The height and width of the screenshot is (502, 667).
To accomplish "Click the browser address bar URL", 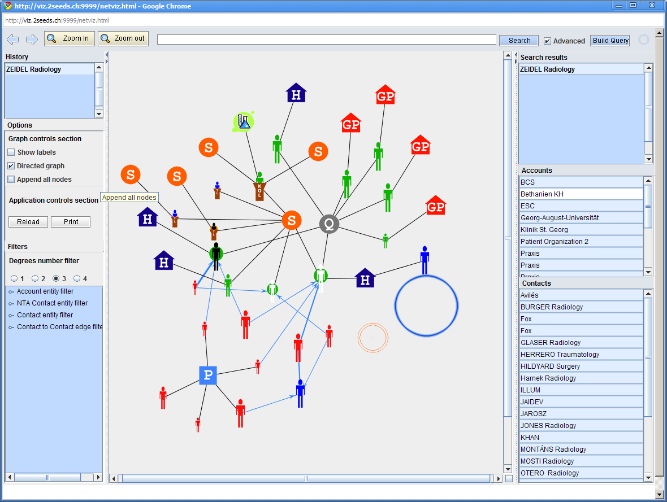I will (x=57, y=20).
